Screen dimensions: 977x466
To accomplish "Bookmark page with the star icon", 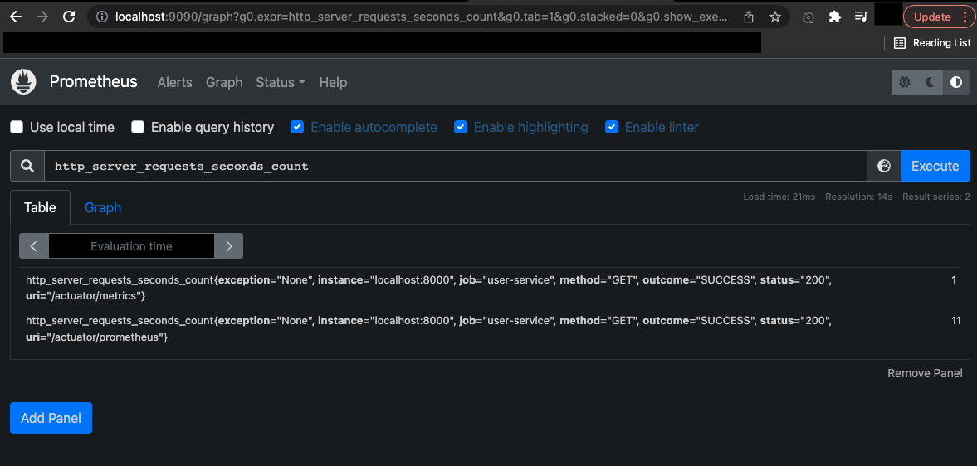I will point(775,17).
